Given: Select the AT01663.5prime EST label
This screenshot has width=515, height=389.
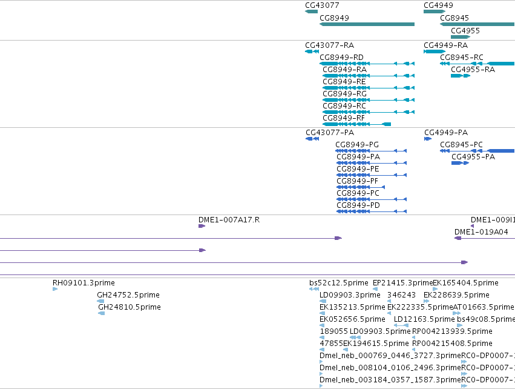Looking at the screenshot, I should pos(484,307).
